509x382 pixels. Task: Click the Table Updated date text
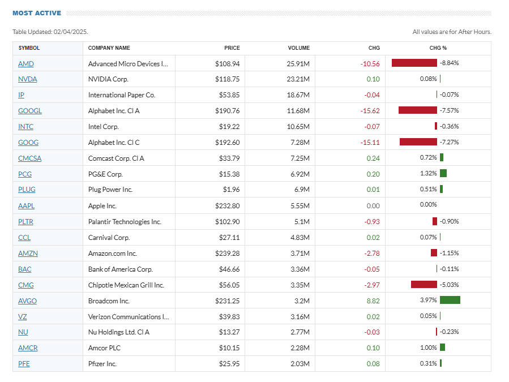click(50, 32)
